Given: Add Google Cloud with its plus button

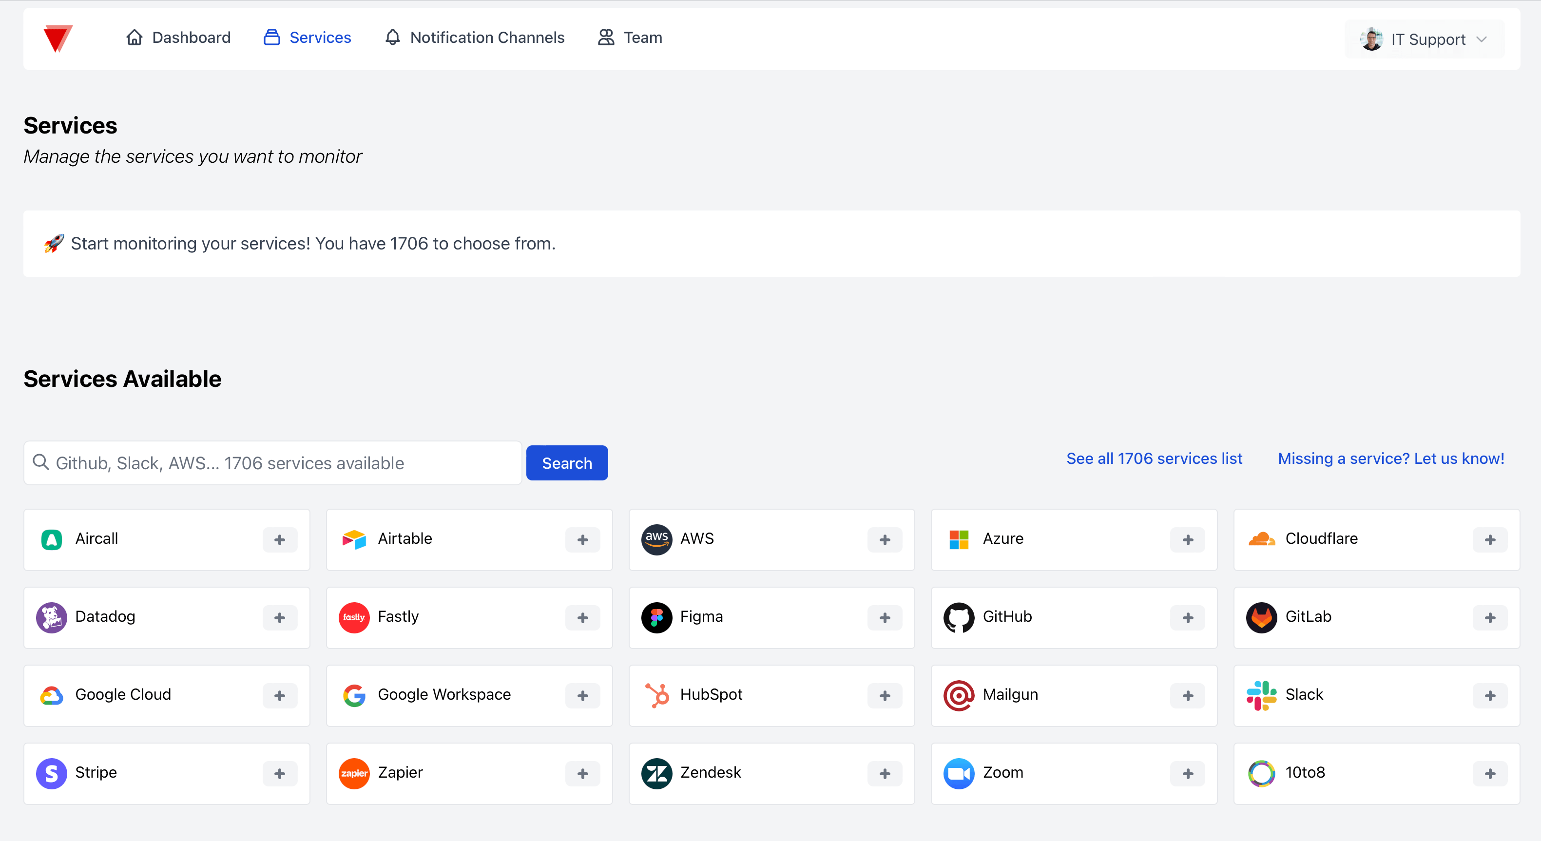Looking at the screenshot, I should pos(280,696).
